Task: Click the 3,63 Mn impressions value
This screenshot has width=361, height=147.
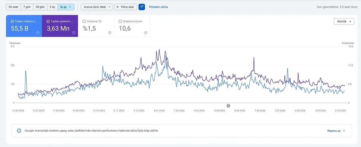Action: (x=58, y=29)
